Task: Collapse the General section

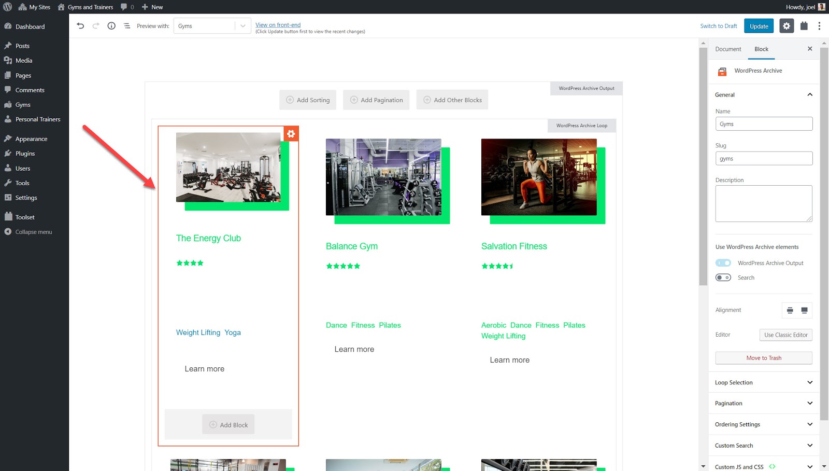Action: click(x=810, y=95)
